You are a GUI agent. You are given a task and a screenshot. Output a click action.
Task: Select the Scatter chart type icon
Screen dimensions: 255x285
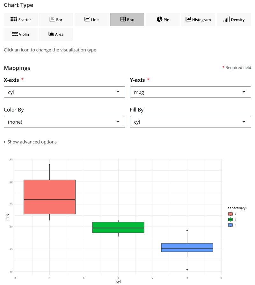pos(21,19)
